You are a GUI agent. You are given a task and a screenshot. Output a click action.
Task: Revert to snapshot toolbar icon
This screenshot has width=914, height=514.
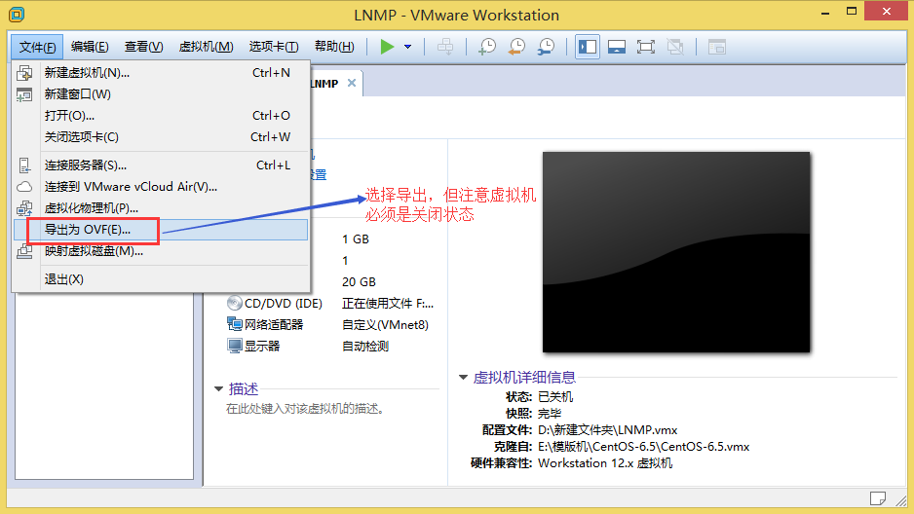coord(516,47)
